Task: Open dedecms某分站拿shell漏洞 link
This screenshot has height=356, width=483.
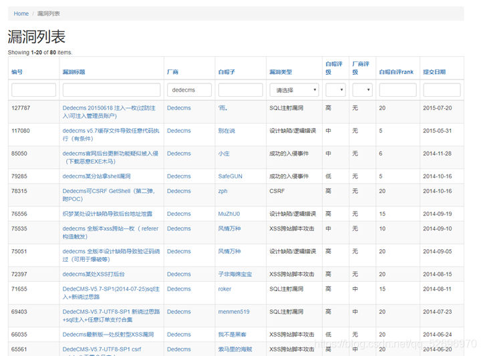Action: (96, 176)
